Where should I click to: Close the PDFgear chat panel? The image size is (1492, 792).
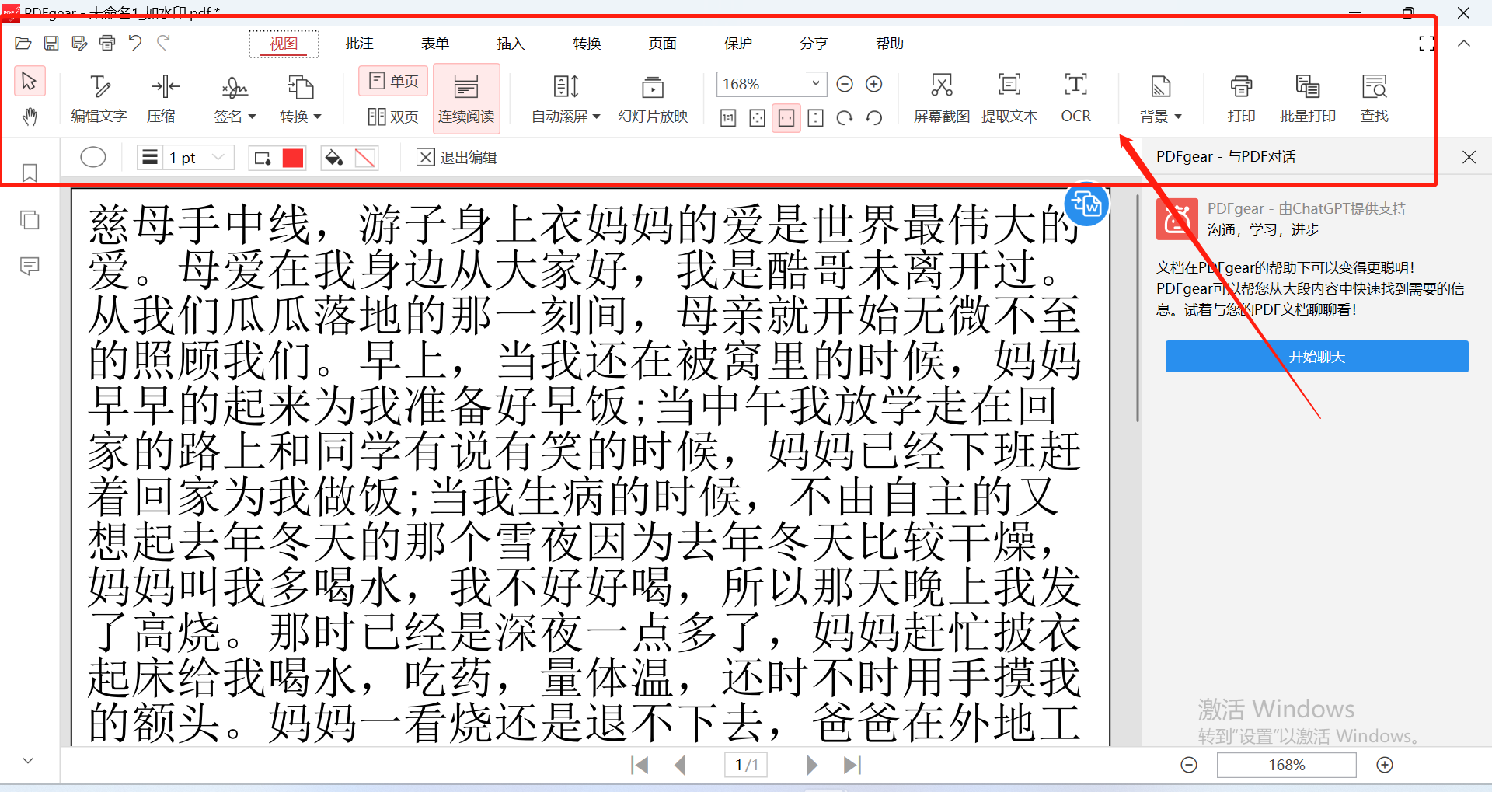point(1469,157)
